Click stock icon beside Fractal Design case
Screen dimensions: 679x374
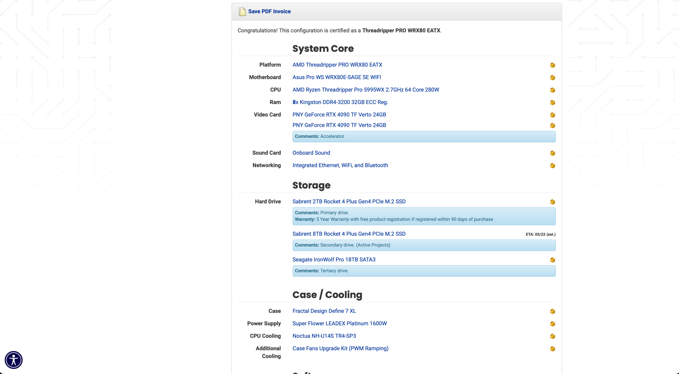pyautogui.click(x=552, y=311)
